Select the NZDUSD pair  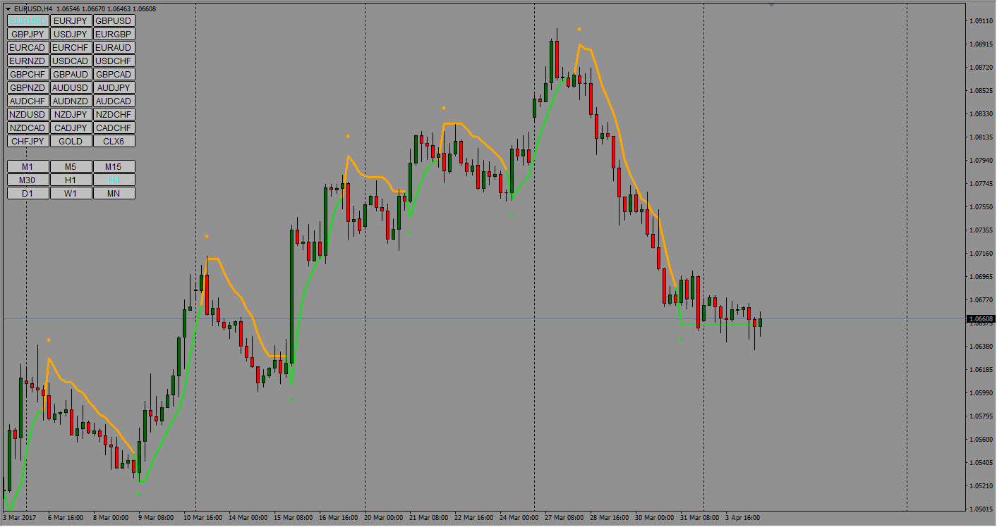point(28,114)
